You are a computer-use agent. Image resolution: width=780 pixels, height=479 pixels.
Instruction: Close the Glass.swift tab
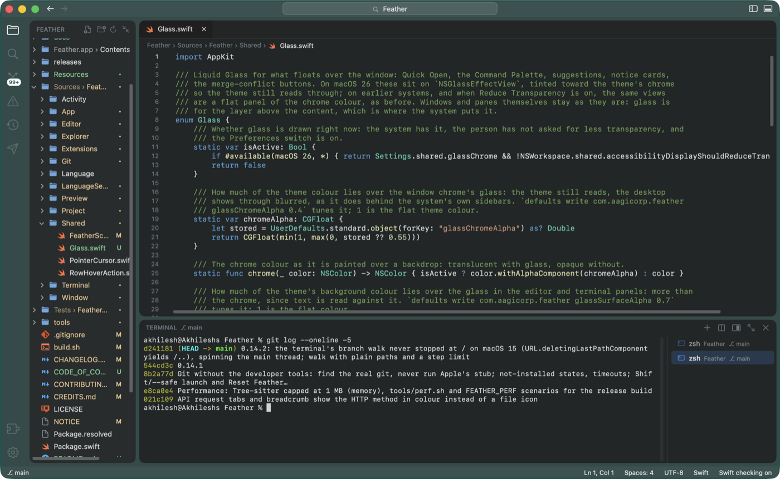coord(204,29)
